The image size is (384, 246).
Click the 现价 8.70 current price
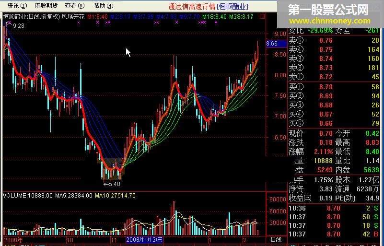tap(326, 133)
